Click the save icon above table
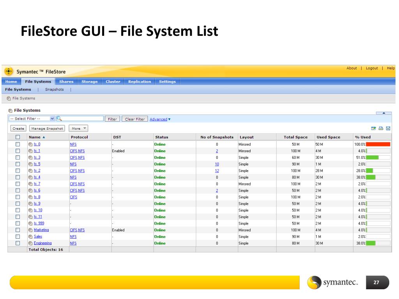399x299 pixels. click(x=388, y=128)
